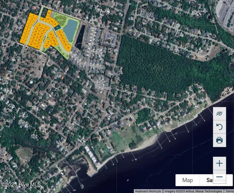Choose lot 26 on the subdivision plat
This screenshot has height=193, width=234.
(51, 34)
